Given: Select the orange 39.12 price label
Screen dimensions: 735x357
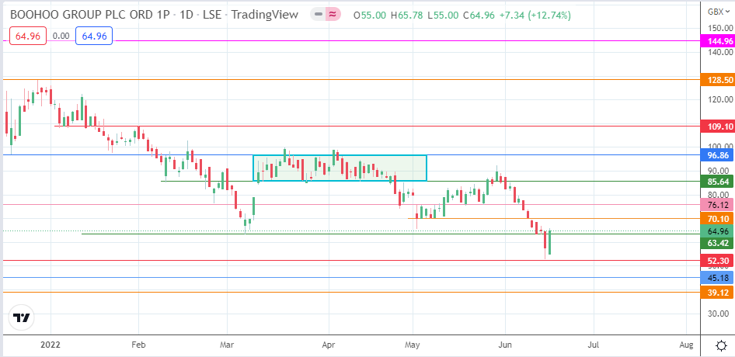Looking at the screenshot, I should click(717, 293).
